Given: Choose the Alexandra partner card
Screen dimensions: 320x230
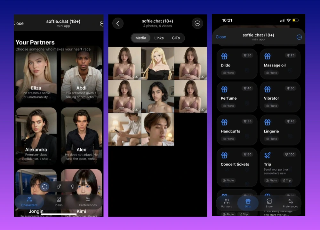Looking at the screenshot, I should (36, 136).
